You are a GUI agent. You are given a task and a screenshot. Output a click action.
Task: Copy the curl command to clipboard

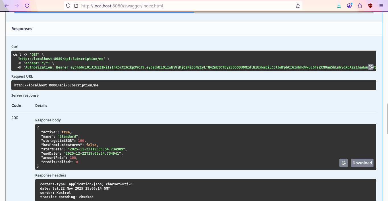(371, 67)
